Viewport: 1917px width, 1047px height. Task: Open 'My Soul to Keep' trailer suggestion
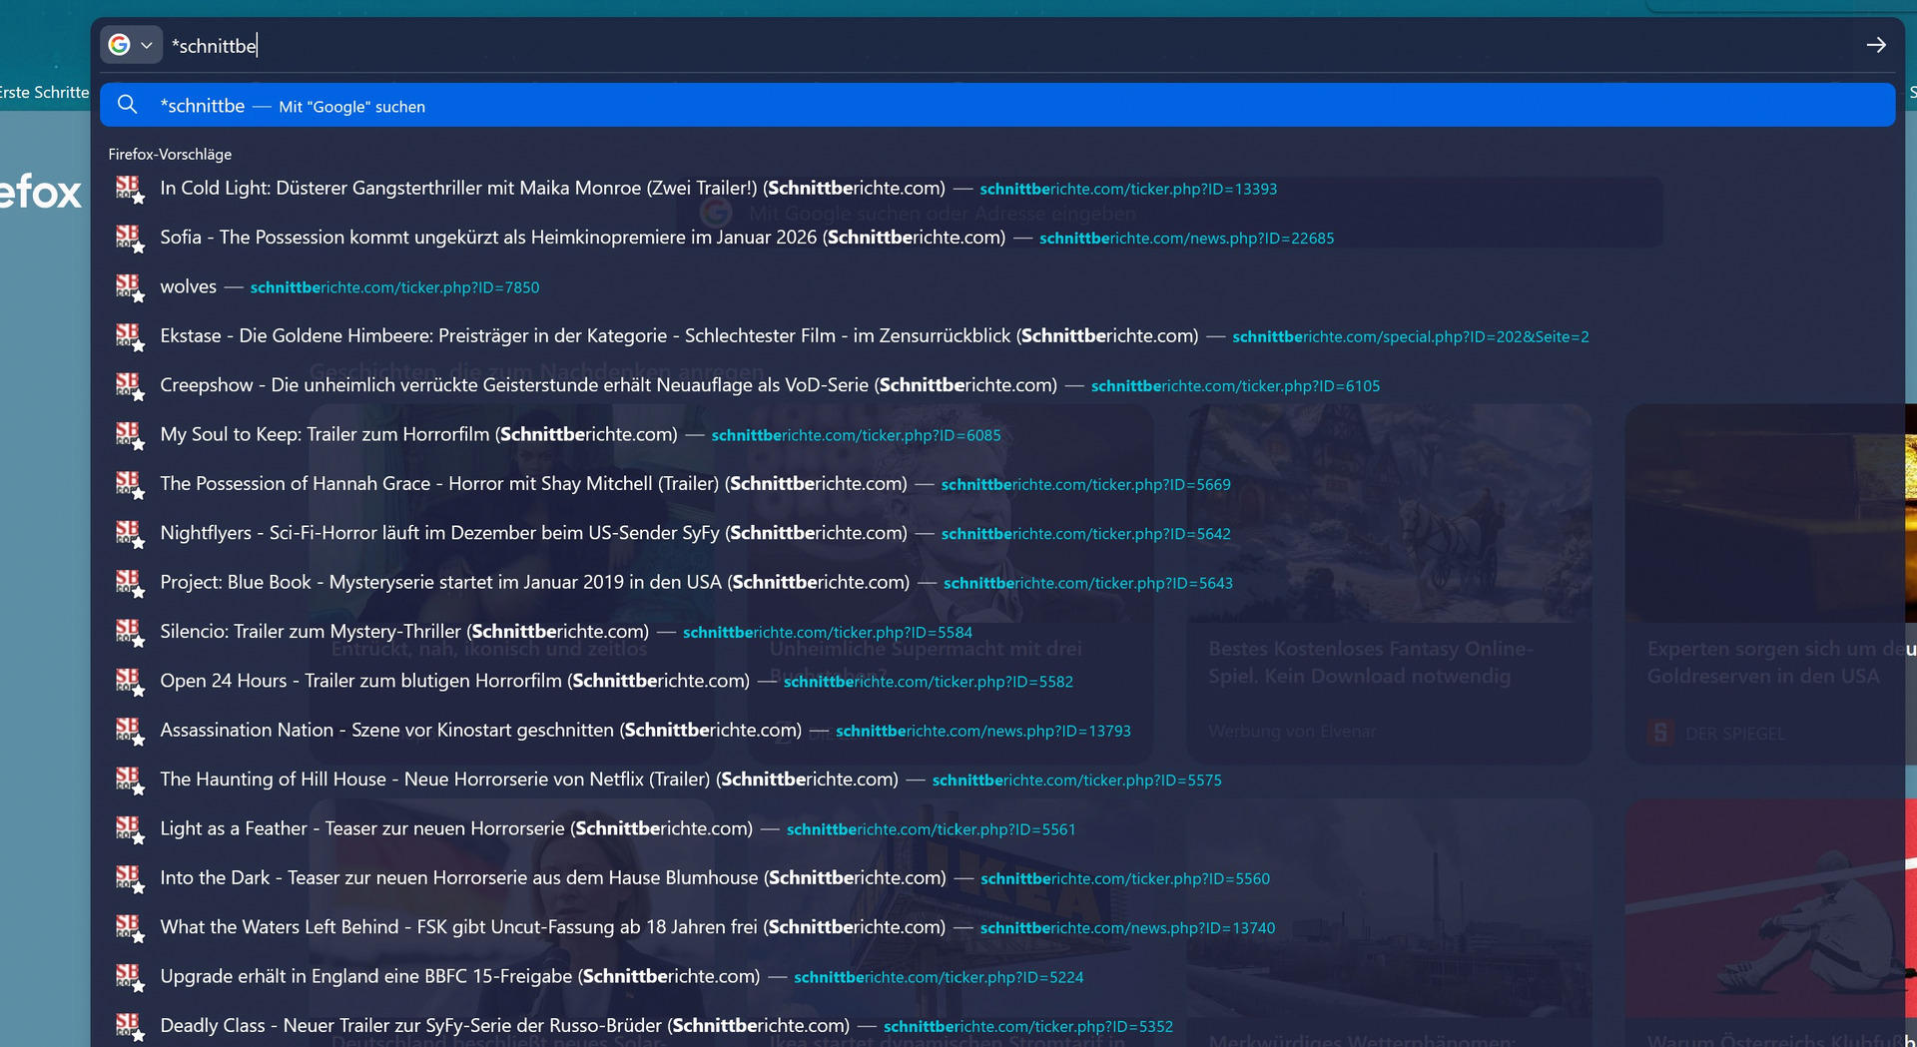[997, 435]
